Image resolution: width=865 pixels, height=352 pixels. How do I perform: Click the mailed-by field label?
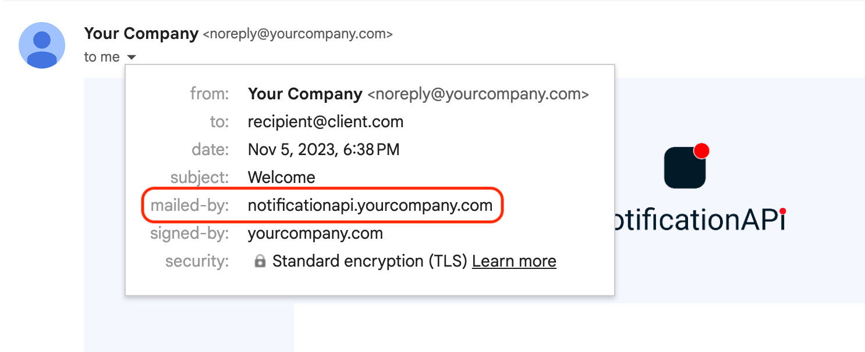tap(190, 205)
